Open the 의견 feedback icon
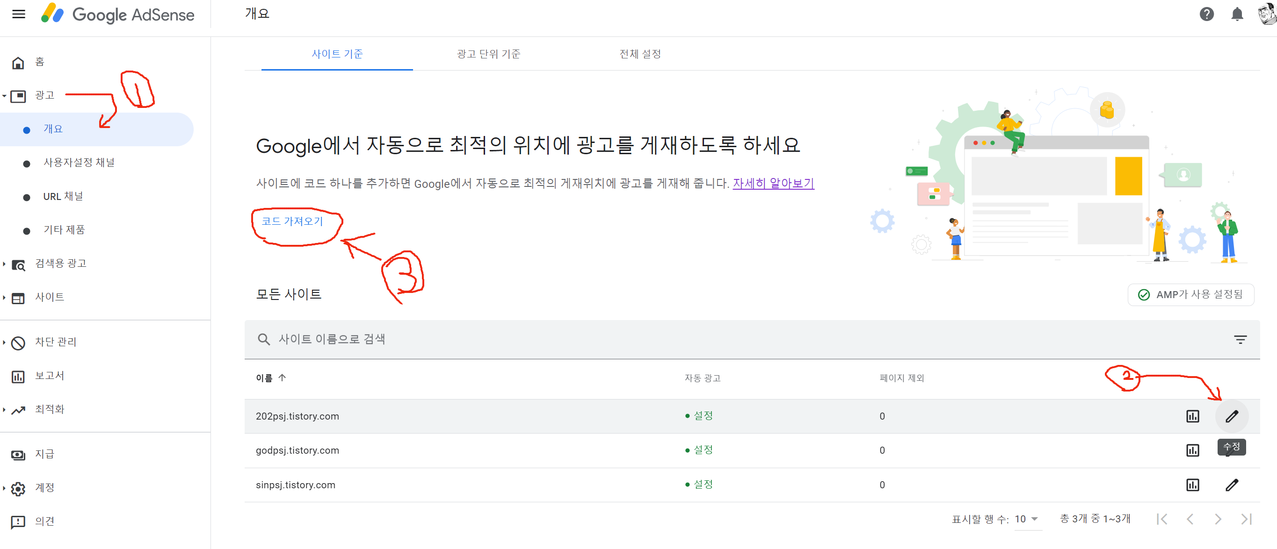Image resolution: width=1277 pixels, height=549 pixels. coord(18,522)
